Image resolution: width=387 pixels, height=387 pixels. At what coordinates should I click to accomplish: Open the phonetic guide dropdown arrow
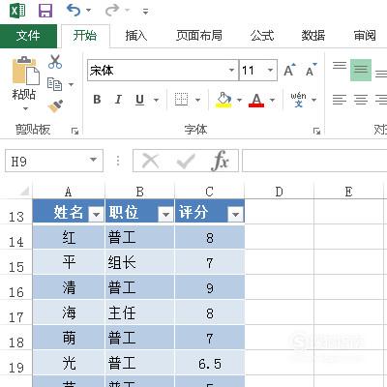(x=314, y=100)
